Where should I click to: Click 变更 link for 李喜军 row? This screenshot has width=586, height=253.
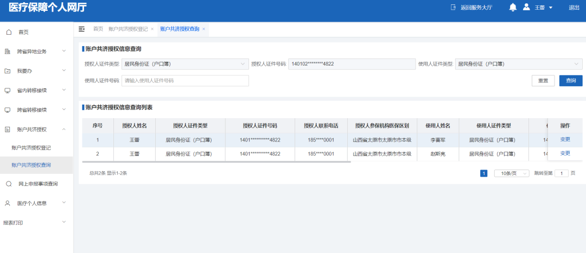pos(565,139)
